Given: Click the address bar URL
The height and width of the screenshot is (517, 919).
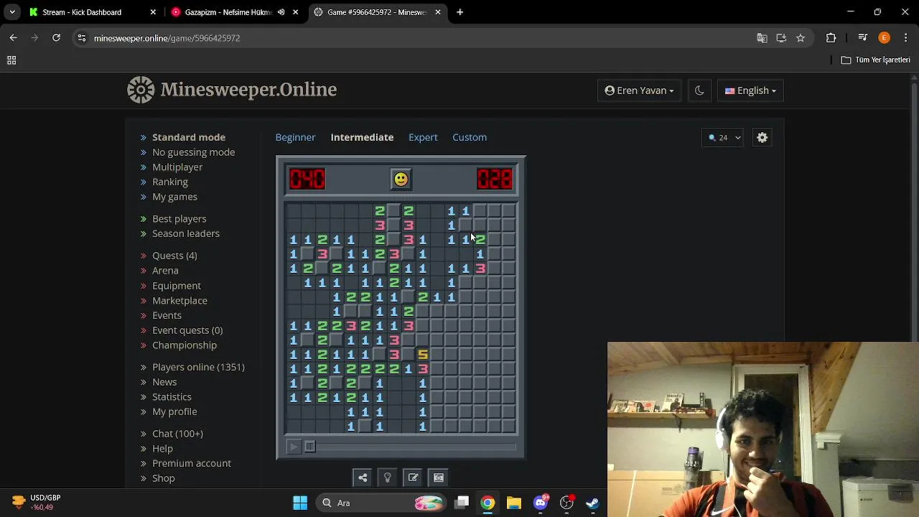Looking at the screenshot, I should pos(167,38).
